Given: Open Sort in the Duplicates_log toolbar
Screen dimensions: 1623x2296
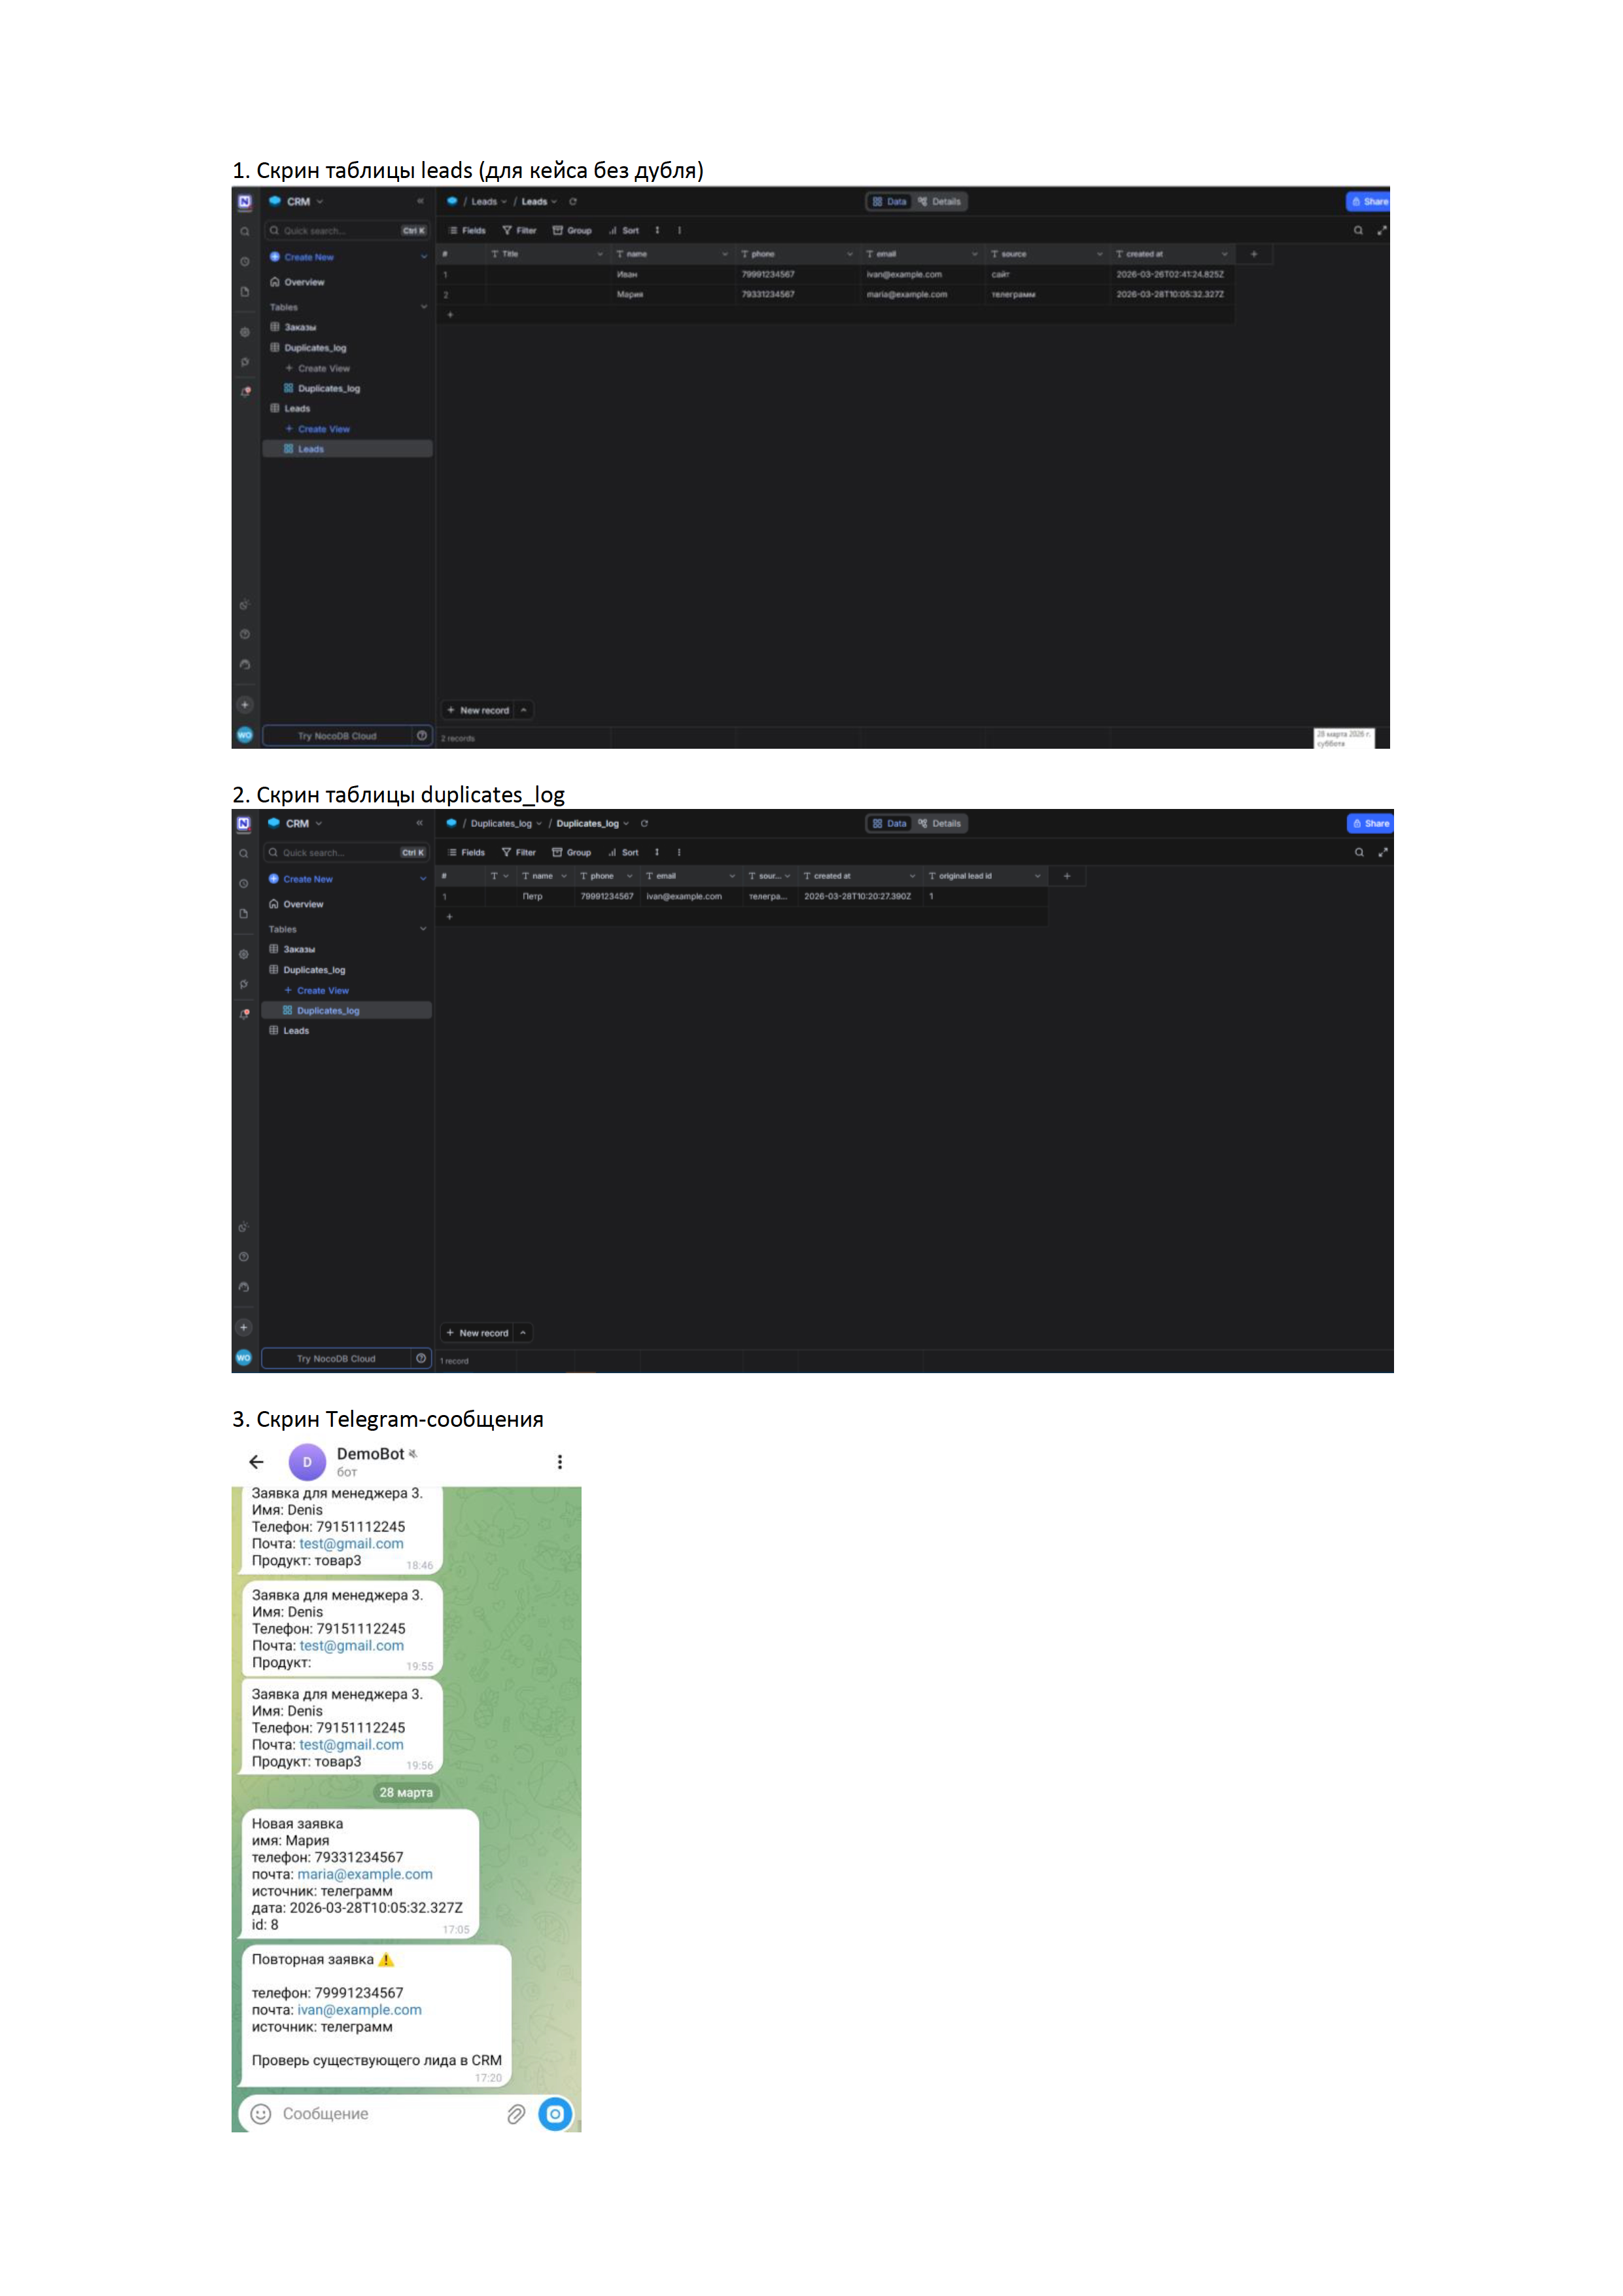Looking at the screenshot, I should [623, 852].
